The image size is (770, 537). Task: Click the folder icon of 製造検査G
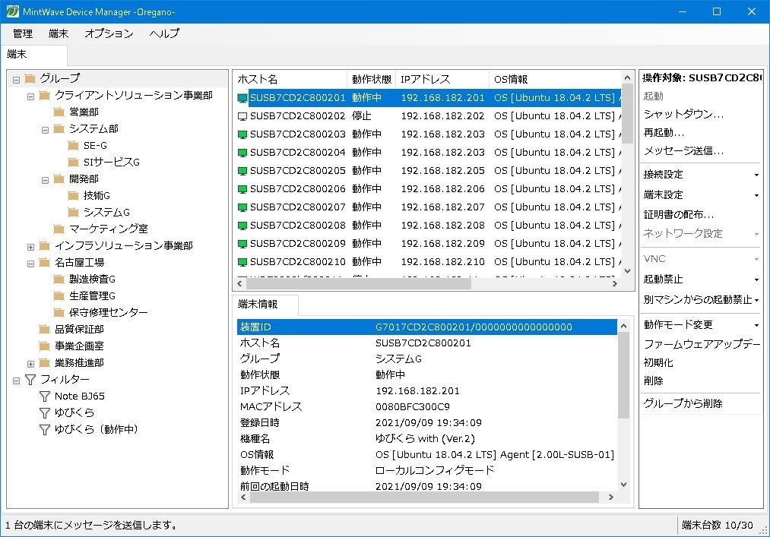[x=59, y=279]
